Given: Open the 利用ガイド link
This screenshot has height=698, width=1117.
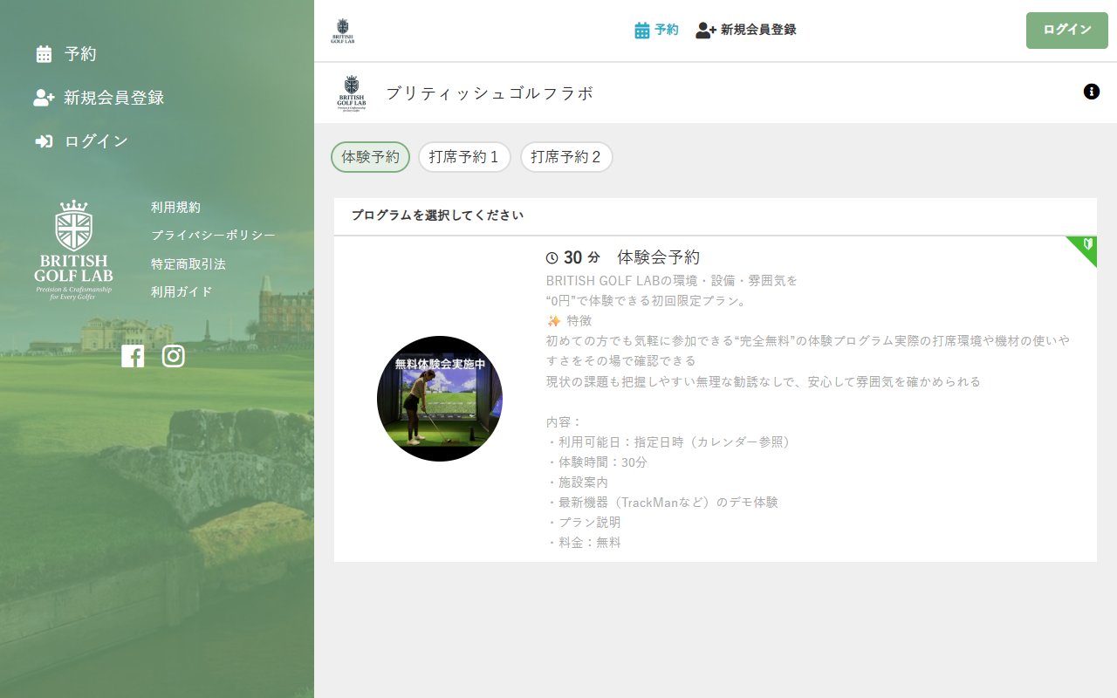Looking at the screenshot, I should [x=182, y=291].
